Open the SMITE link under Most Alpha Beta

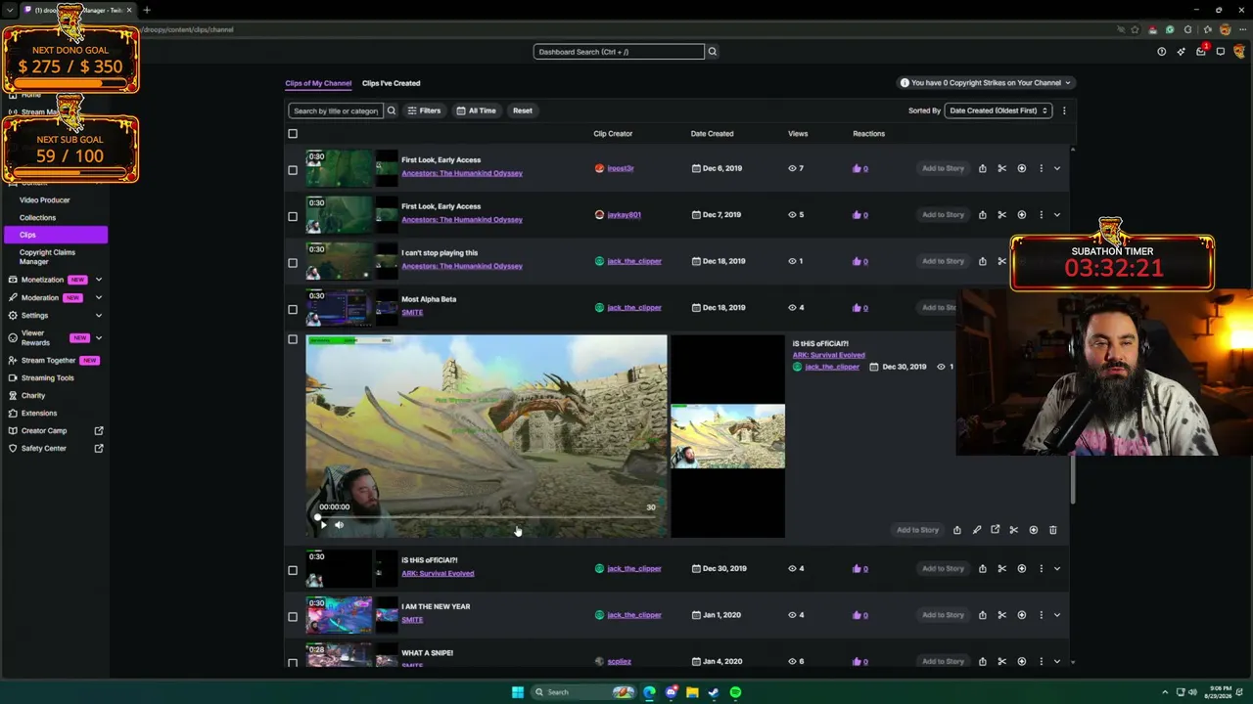(412, 313)
